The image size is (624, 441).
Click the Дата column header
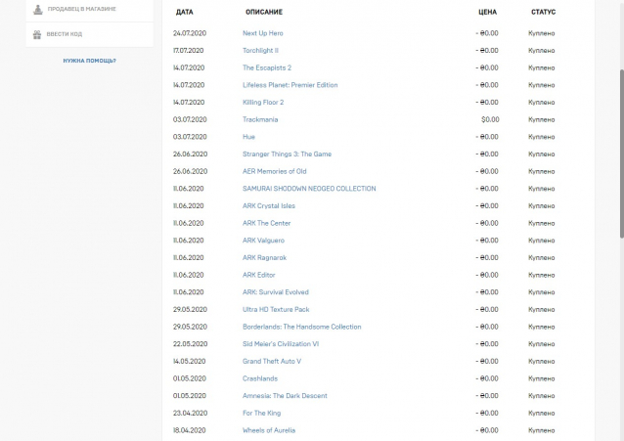(184, 12)
